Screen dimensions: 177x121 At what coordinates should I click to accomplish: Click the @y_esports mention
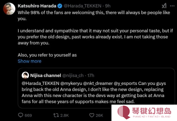[x=126, y=83]
